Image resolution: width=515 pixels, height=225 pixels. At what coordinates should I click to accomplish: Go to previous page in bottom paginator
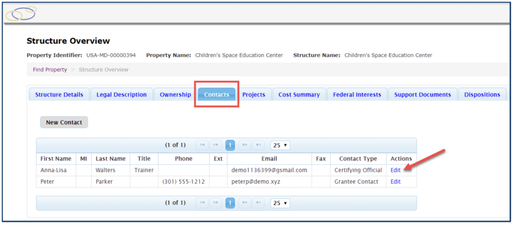pyautogui.click(x=216, y=203)
